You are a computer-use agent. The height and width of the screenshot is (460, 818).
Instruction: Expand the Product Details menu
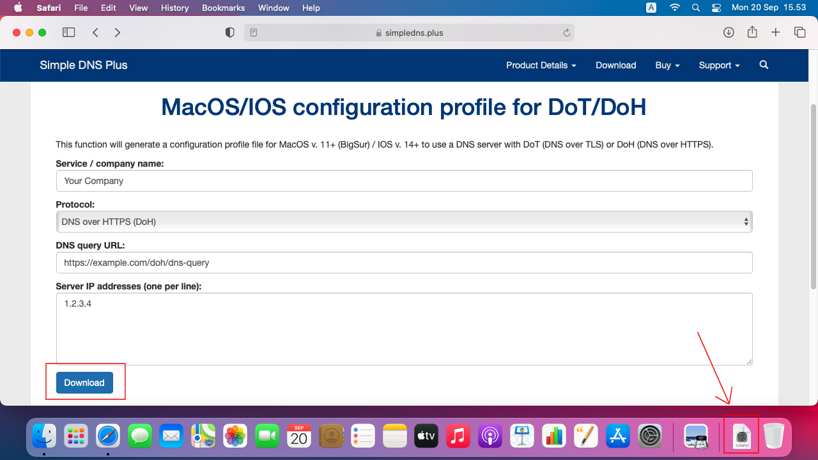pos(541,65)
